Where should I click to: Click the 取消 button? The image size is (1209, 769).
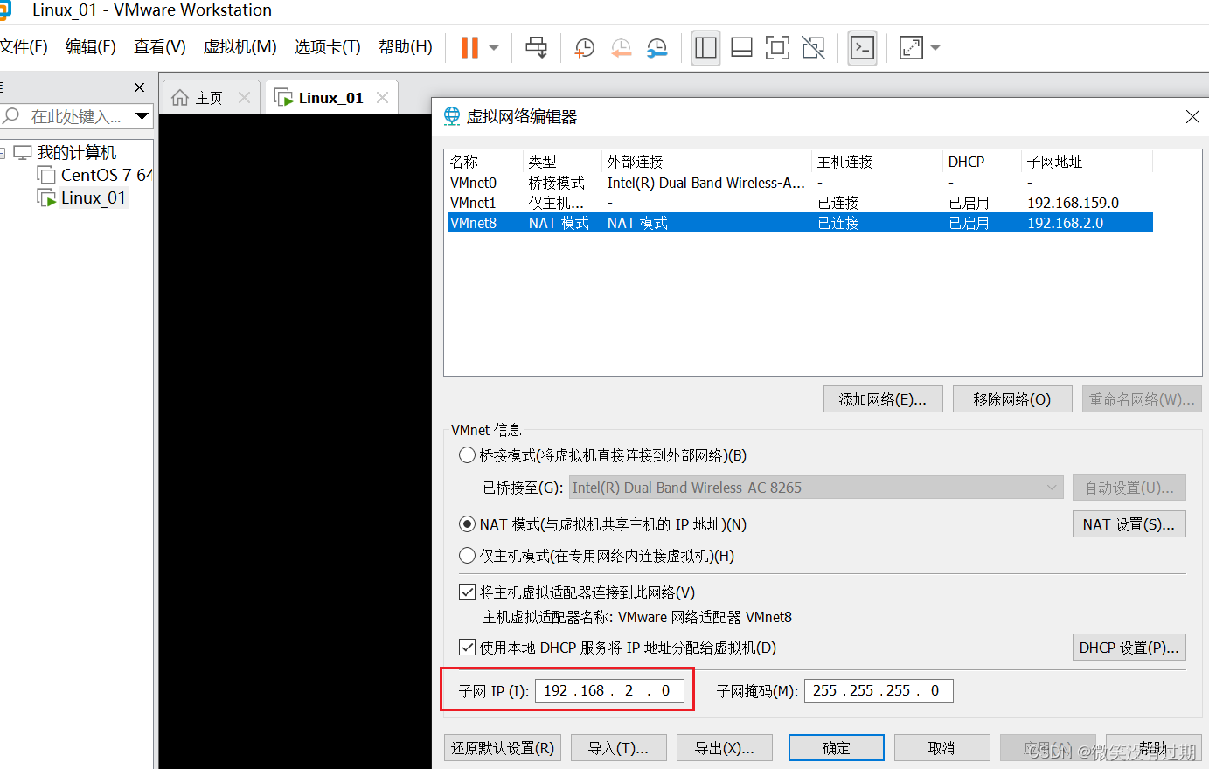(x=941, y=748)
